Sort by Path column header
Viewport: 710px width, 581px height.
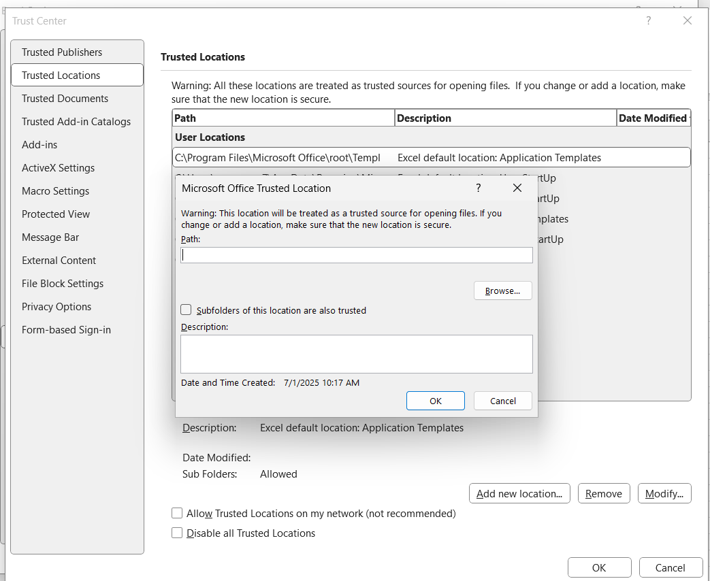click(283, 118)
